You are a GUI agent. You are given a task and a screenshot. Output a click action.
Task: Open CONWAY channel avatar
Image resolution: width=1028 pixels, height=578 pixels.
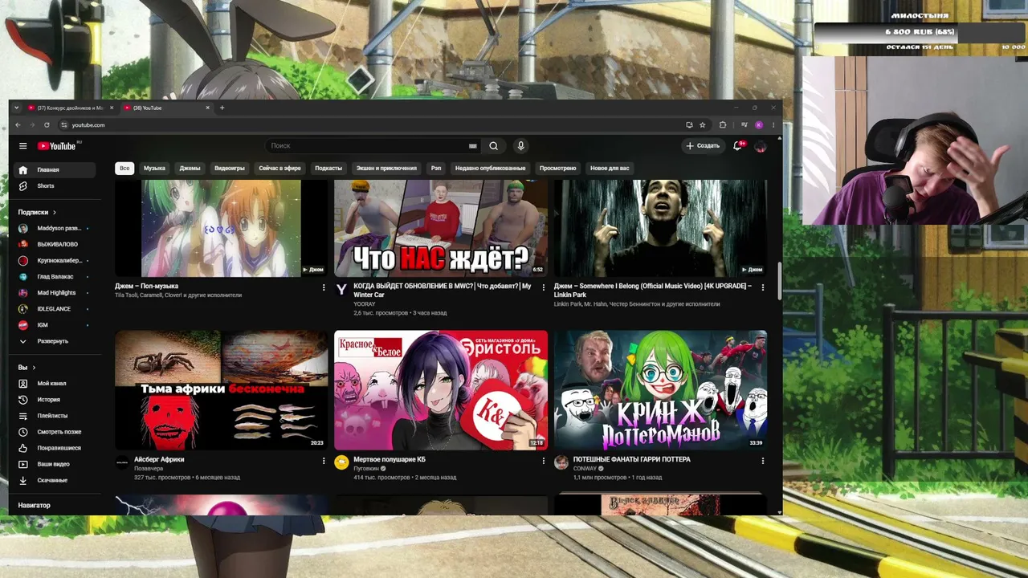[561, 462]
